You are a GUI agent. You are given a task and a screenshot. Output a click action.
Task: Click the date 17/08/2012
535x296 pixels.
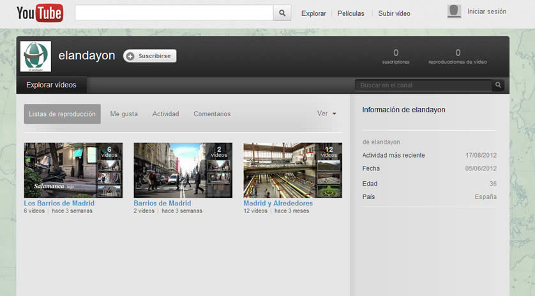pyautogui.click(x=481, y=155)
